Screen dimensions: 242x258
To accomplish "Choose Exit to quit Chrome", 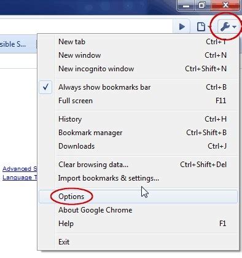I will pos(138,242).
